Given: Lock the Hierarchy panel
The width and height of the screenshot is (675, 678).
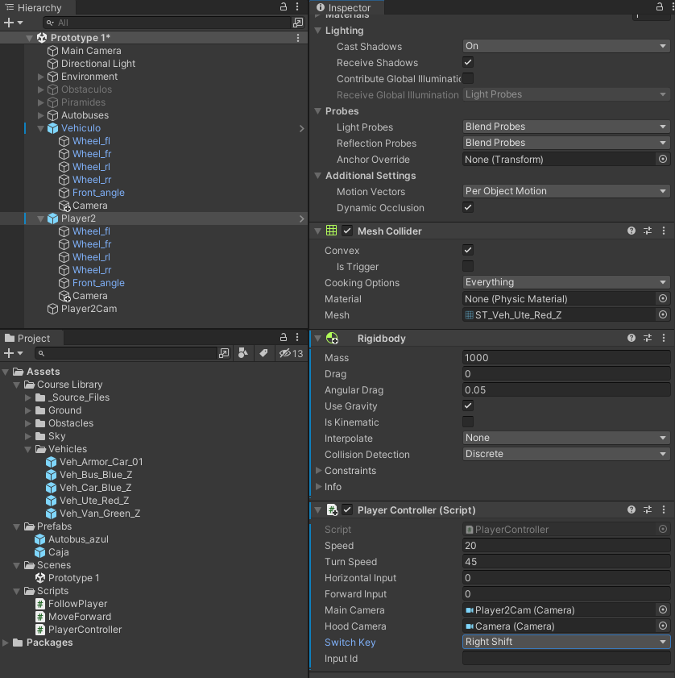Looking at the screenshot, I should point(284,7).
